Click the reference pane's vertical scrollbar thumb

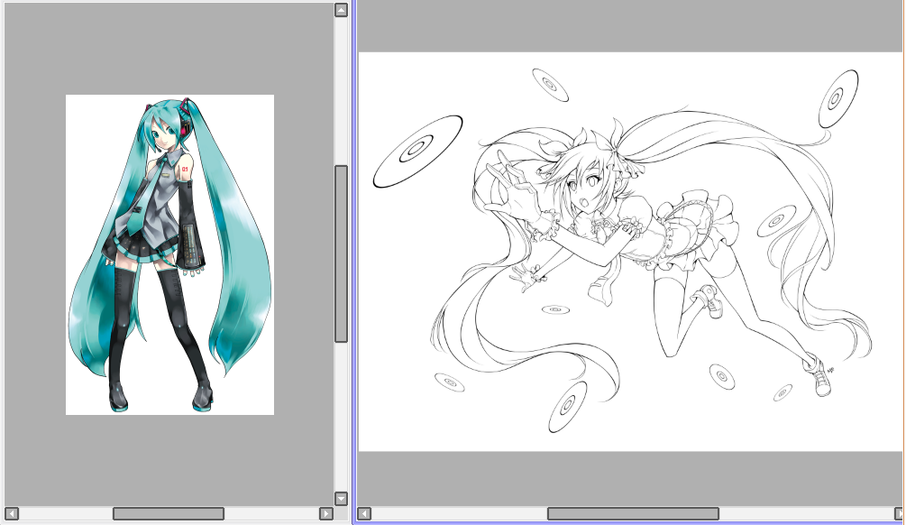[x=341, y=253]
